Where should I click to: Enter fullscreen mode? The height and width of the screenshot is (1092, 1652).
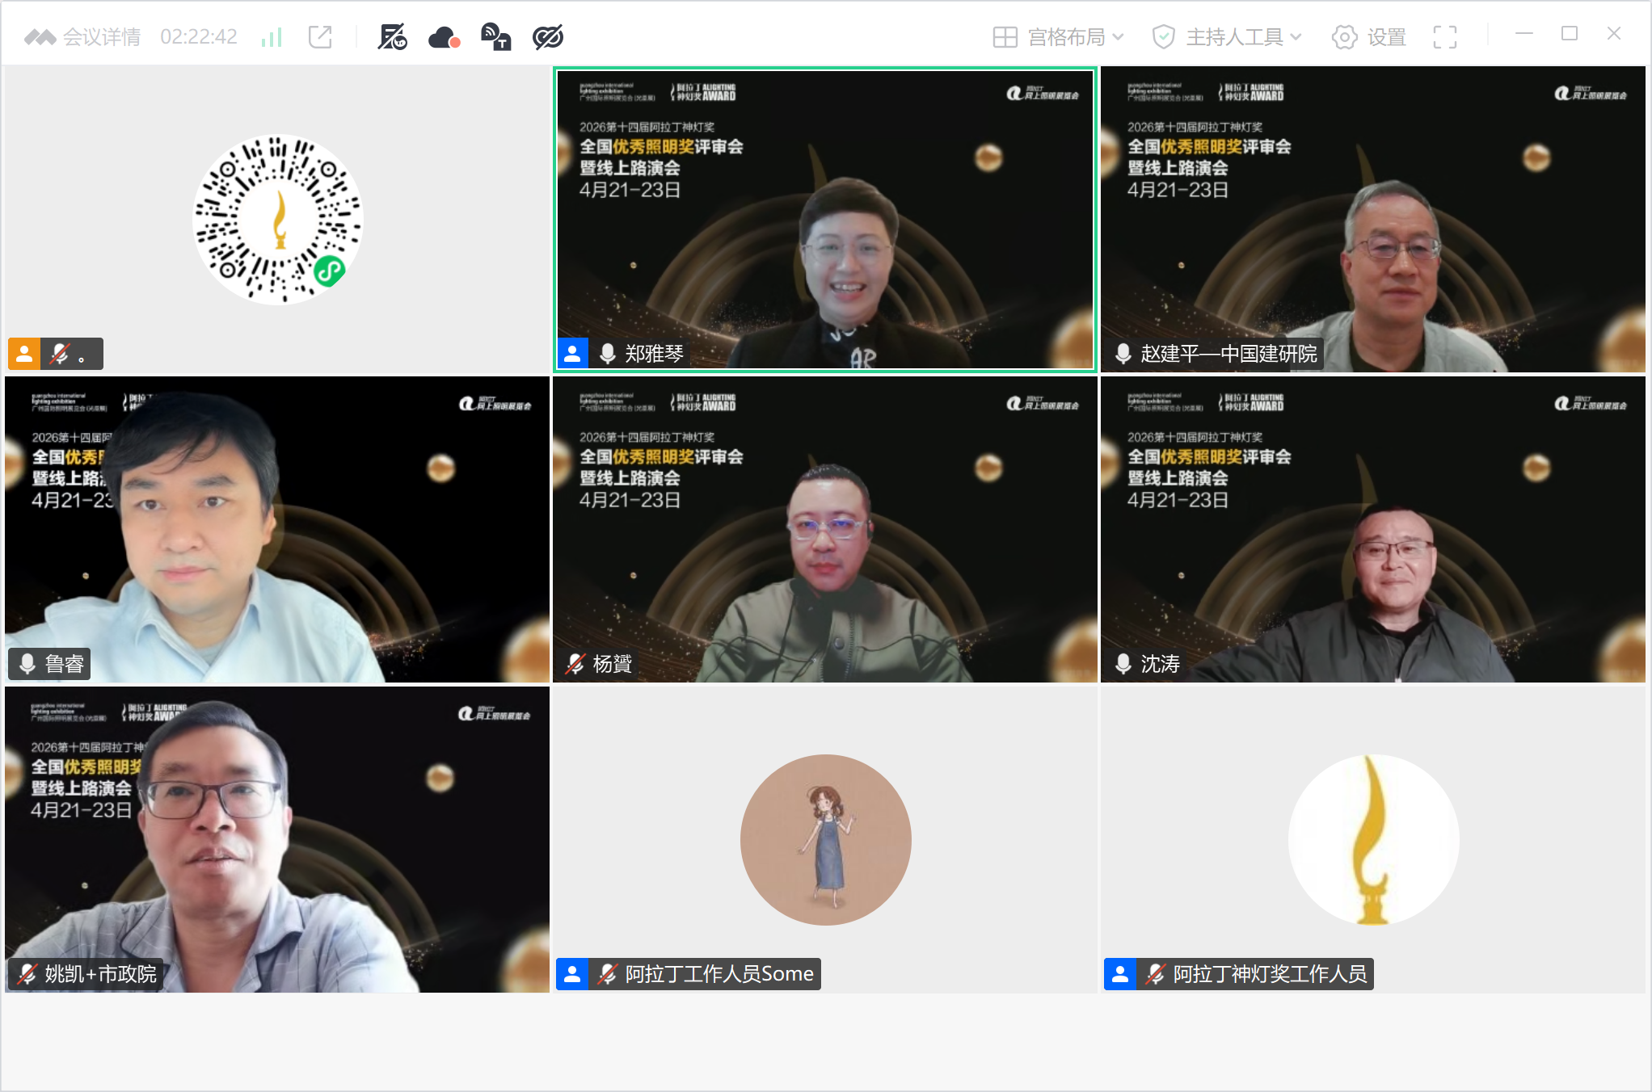(1445, 36)
